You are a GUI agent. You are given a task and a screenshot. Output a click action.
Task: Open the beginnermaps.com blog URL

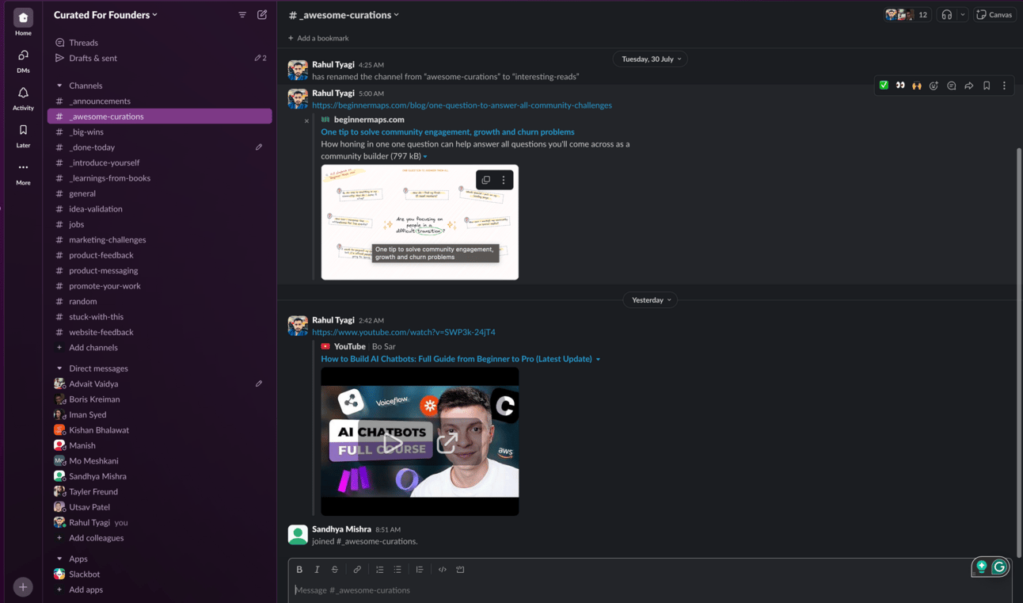pos(462,105)
